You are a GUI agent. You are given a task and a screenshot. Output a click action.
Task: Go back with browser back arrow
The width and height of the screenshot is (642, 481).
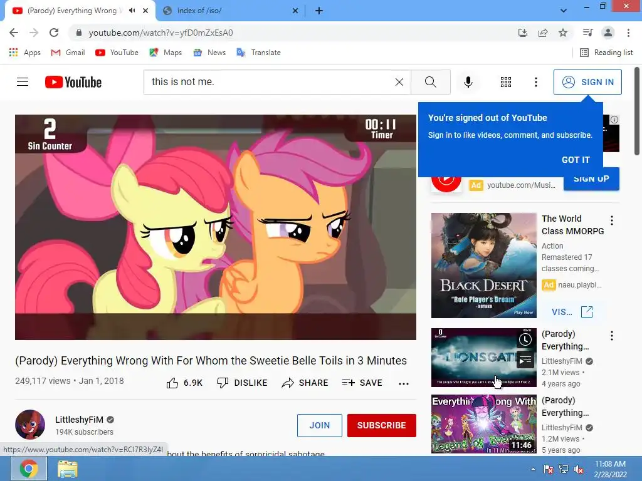14,33
